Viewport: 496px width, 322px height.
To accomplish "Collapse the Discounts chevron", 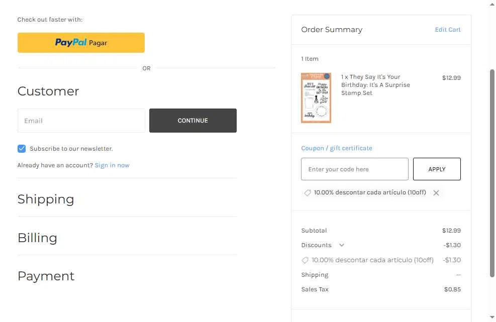I will [x=342, y=245].
